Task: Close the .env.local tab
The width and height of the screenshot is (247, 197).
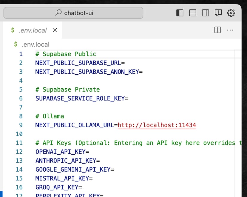Action: pos(55,30)
